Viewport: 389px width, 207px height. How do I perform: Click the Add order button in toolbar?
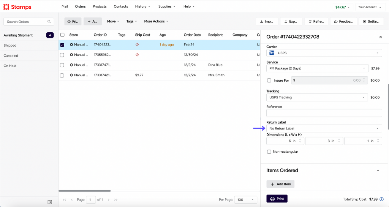[x=93, y=22]
